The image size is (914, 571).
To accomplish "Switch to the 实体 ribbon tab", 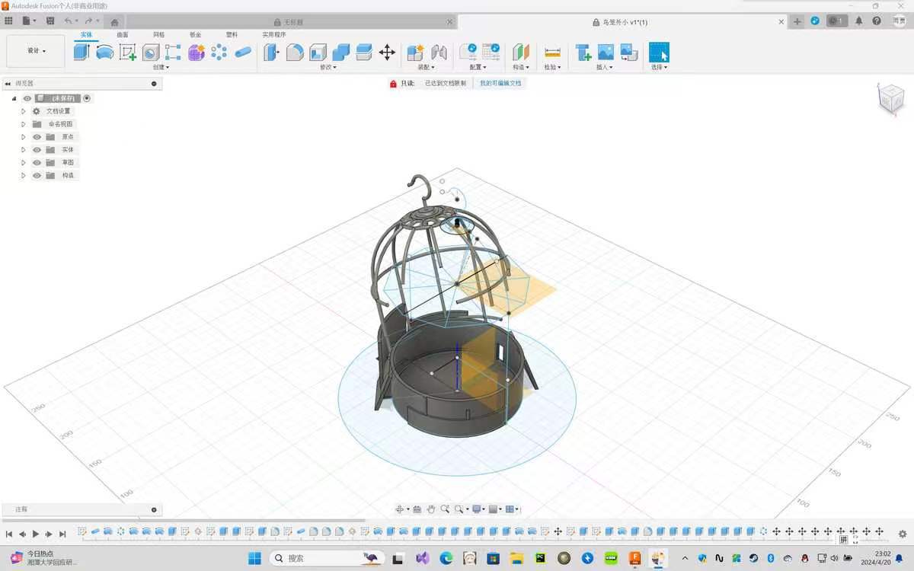I will 86,35.
